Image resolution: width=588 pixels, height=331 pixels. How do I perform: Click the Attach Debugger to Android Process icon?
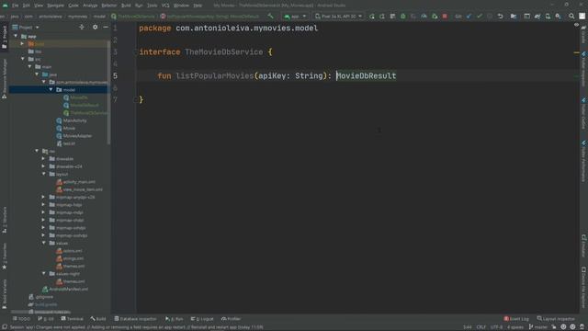435,17
